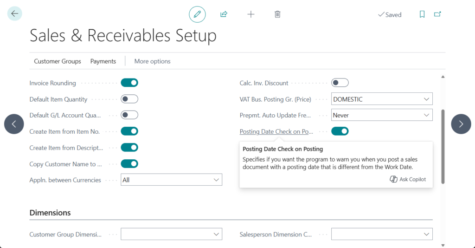
Task: Open Appln. between Currencies dropdown
Action: (171, 180)
